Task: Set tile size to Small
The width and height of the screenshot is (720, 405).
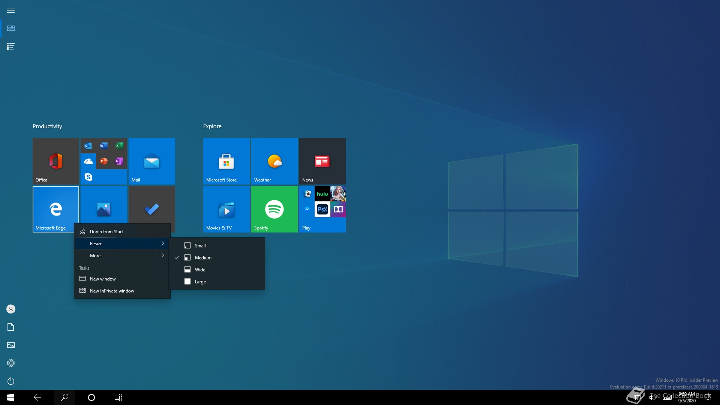Action: click(217, 246)
